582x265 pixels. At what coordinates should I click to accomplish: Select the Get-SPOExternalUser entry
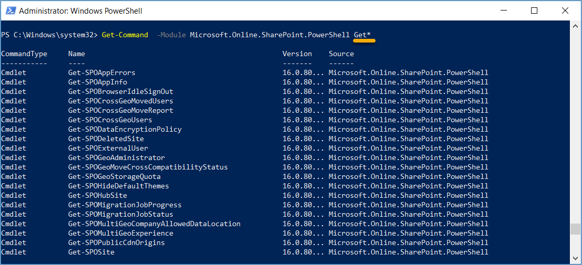[x=108, y=149]
